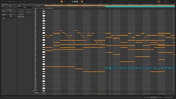
Task: Click the orange Back to Arrangement button
Action: pos(62,2)
